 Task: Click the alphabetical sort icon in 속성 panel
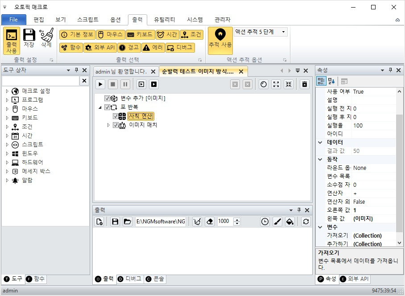[331, 81]
